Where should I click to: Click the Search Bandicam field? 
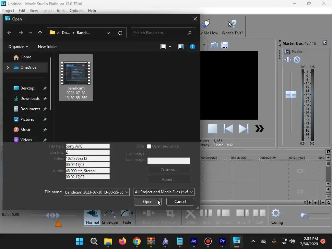point(163,33)
